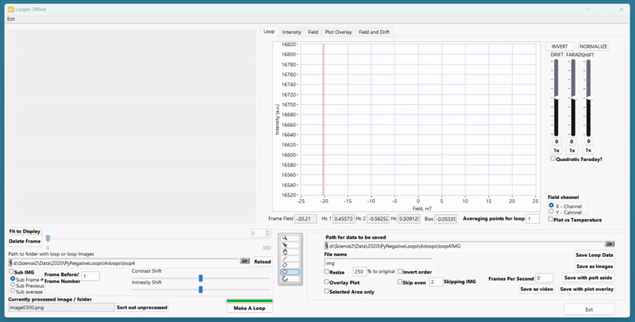Select the line drawing tool
The height and width of the screenshot is (322, 635).
click(290, 259)
